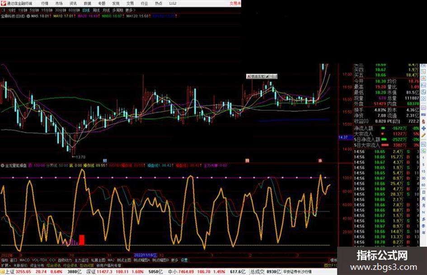Switch indicator to CCI
The width and height of the screenshot is (427, 275).
(52, 260)
